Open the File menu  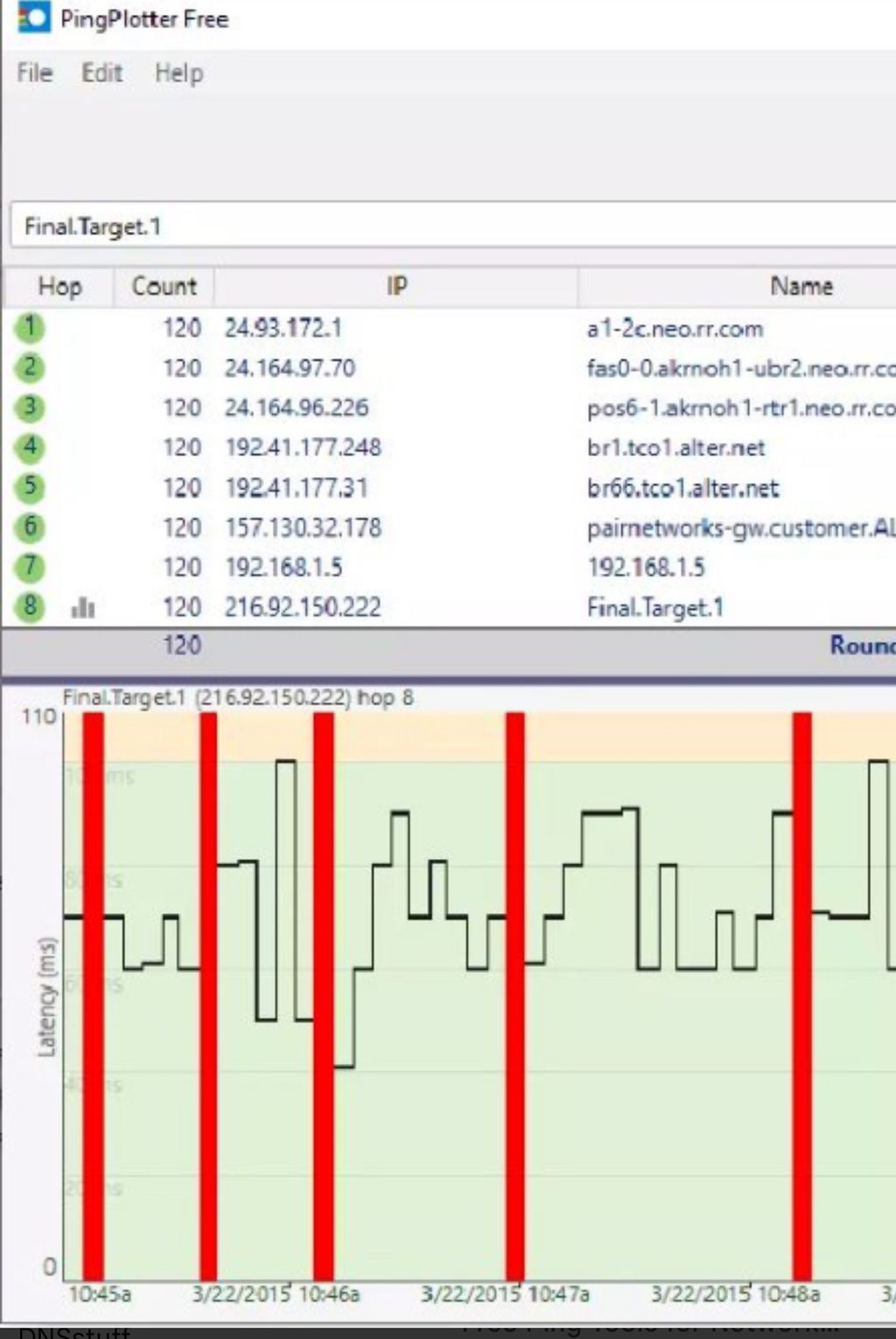coord(35,73)
